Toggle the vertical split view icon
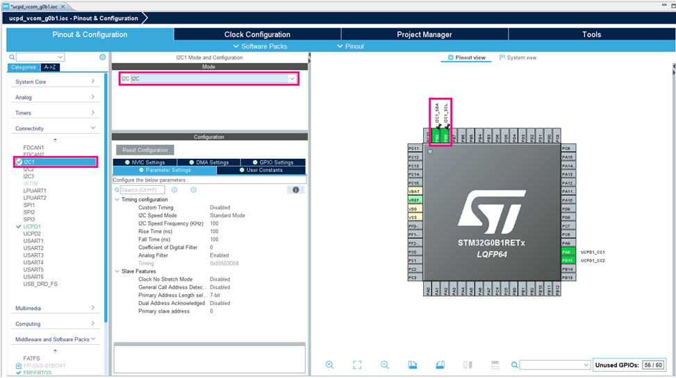This screenshot has height=378, width=676. [468, 365]
